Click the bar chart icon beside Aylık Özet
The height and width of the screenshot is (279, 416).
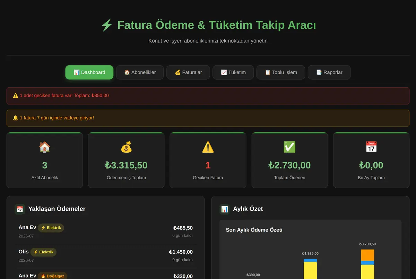click(x=225, y=209)
